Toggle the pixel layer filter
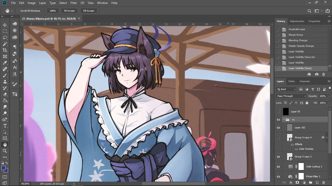 click(301, 89)
